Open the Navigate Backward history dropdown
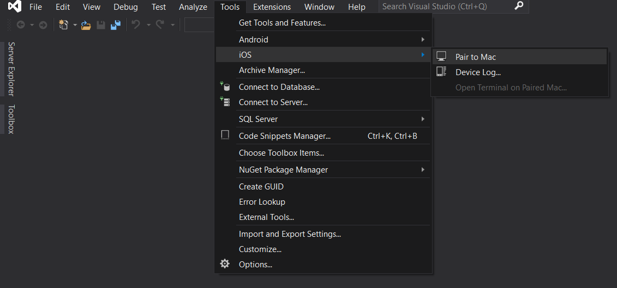 32,25
